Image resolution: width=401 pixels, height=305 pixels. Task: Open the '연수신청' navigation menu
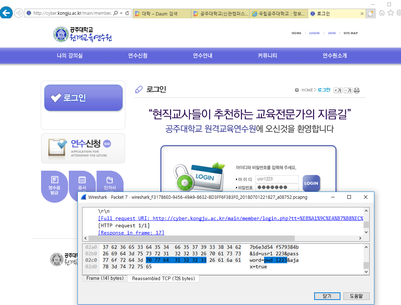point(138,55)
